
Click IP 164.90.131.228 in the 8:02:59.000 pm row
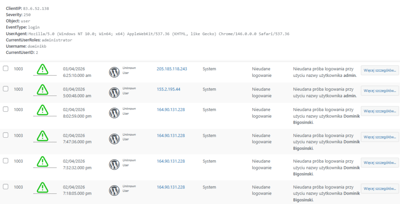(x=171, y=110)
